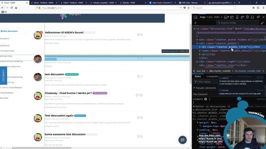This screenshot has height=149, width=266.
Task: Collapse the discussion_list anchor node
Action: [x=195, y=29]
